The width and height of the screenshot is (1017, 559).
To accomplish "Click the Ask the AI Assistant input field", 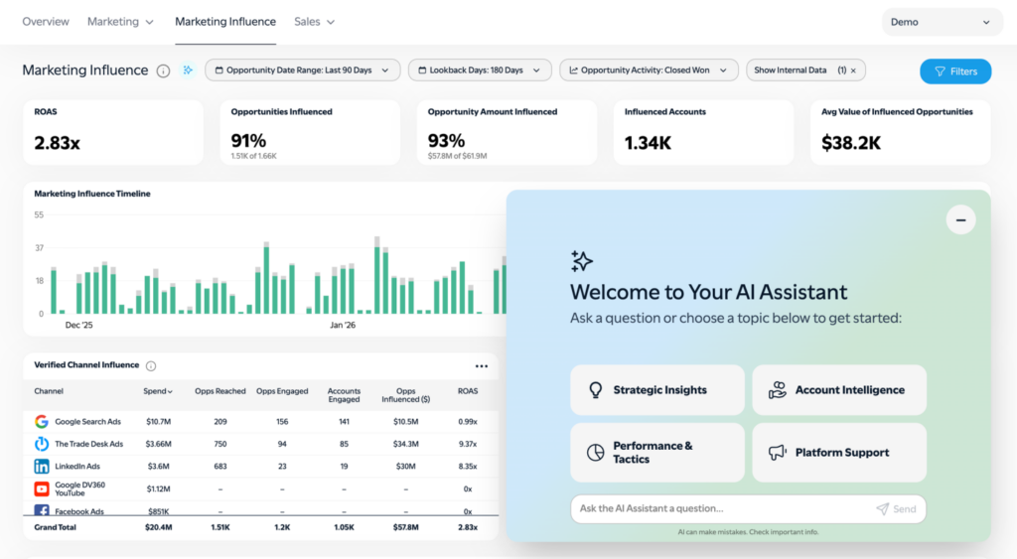I will point(720,509).
